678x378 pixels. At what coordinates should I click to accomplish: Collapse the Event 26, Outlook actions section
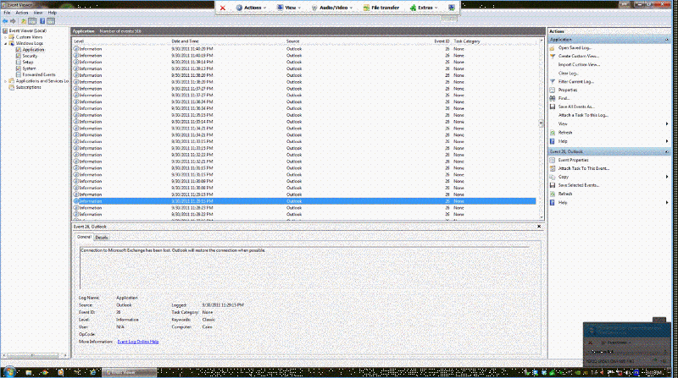[x=666, y=152]
